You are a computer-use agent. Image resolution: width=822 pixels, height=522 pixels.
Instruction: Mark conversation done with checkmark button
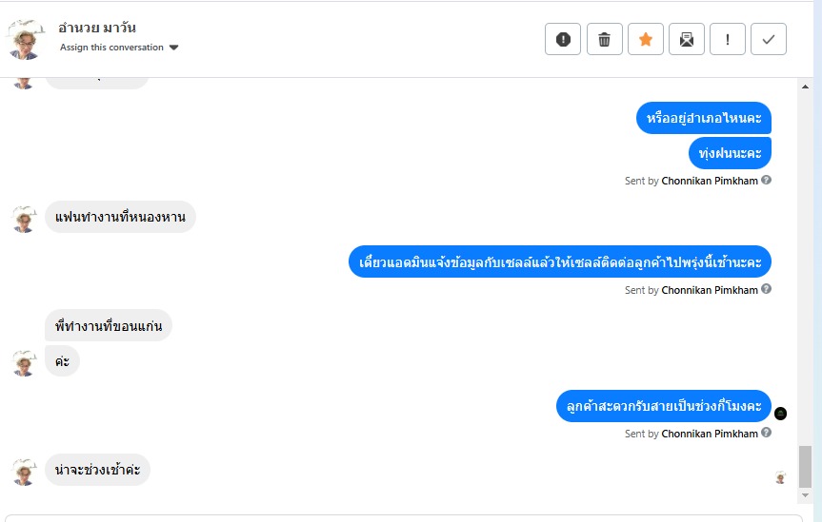click(x=769, y=39)
